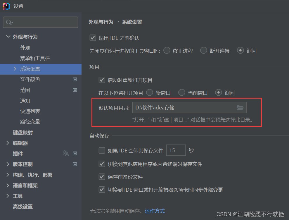The width and height of the screenshot is (289, 220).
Task: Select 当前窗口 radio button
Action: 181,92
